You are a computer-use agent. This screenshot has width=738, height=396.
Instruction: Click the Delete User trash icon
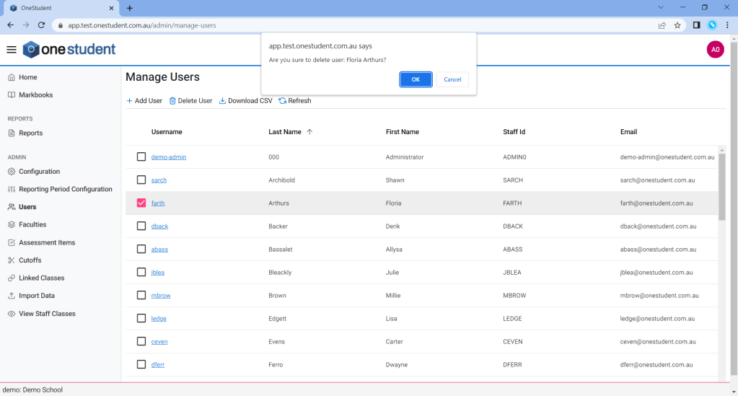[x=172, y=101]
